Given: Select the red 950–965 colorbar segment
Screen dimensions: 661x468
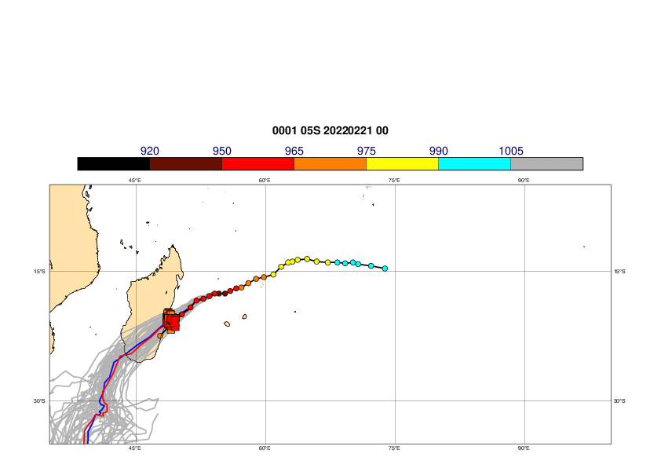Looking at the screenshot, I should [258, 164].
